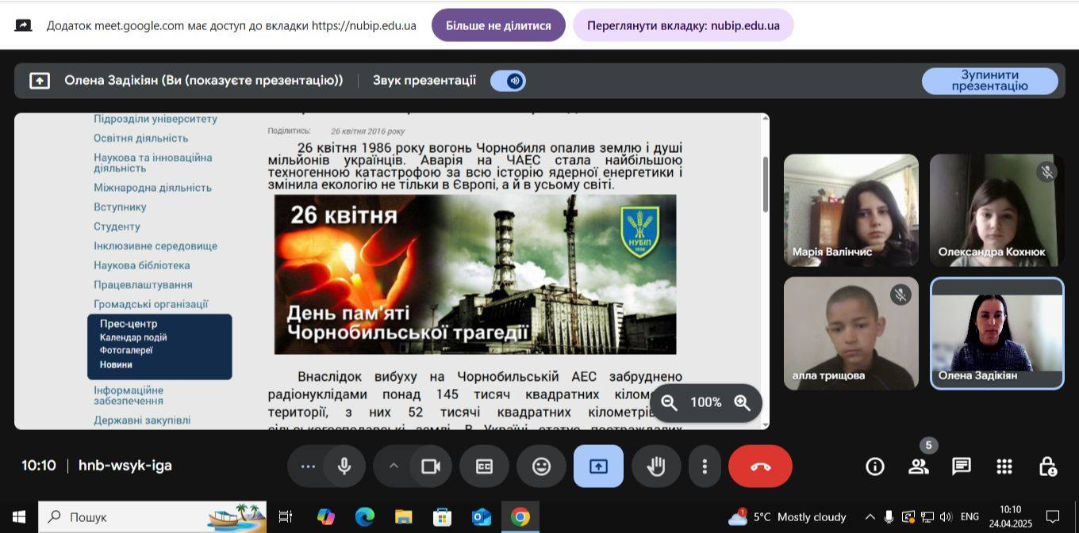Expand audio and video settings chevron
The image size is (1079, 533).
(393, 466)
